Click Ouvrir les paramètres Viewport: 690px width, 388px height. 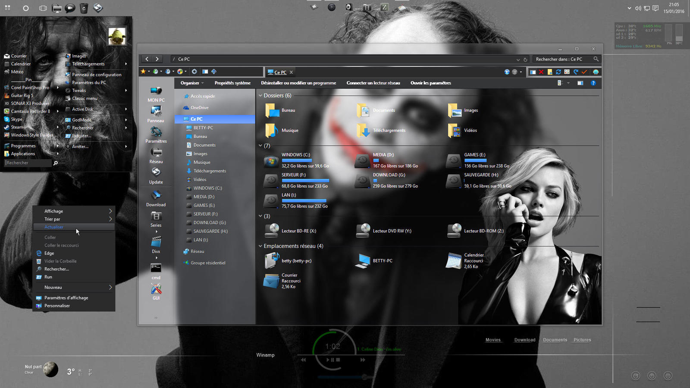tap(431, 83)
